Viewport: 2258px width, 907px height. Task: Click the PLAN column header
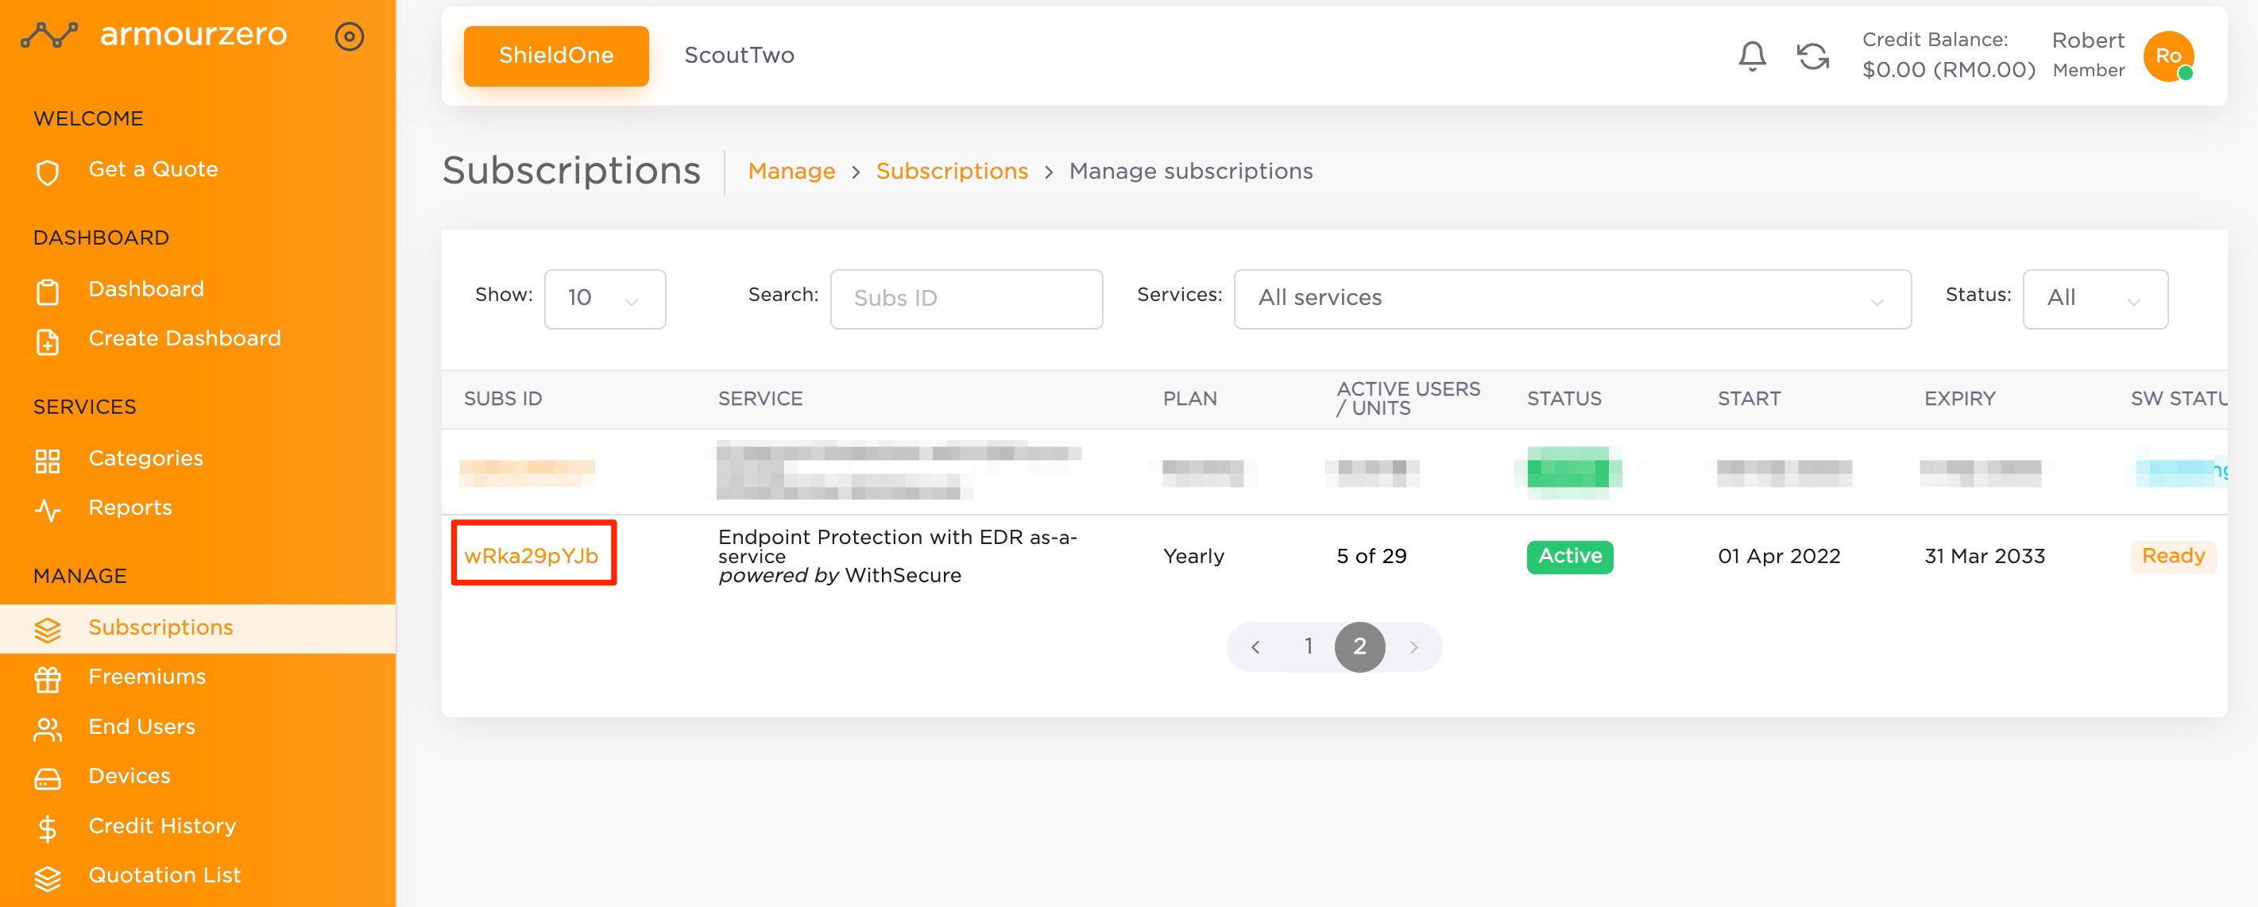[1189, 399]
